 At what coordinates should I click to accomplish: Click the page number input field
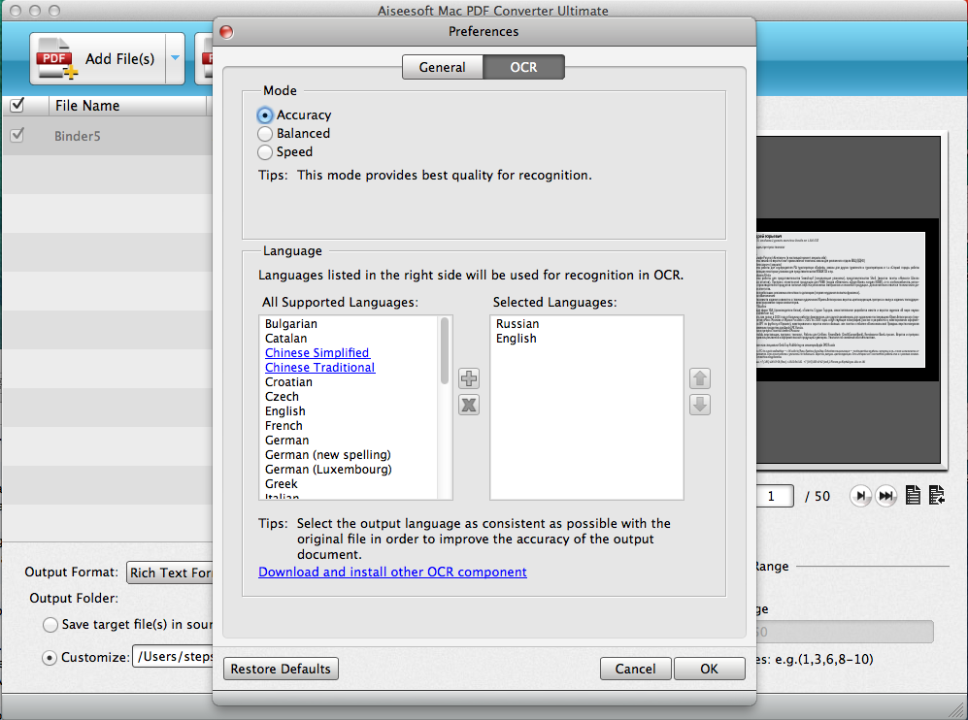(x=774, y=496)
